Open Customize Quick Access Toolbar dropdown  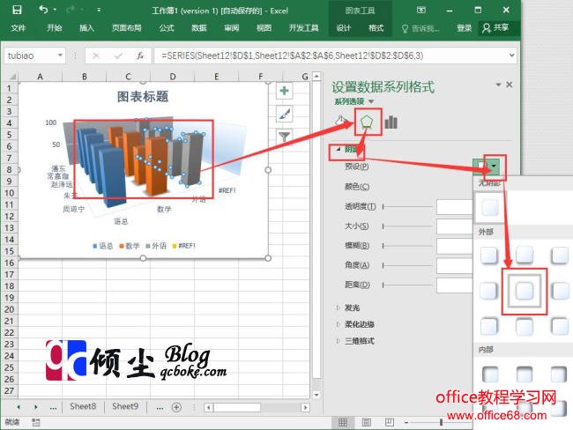[99, 11]
